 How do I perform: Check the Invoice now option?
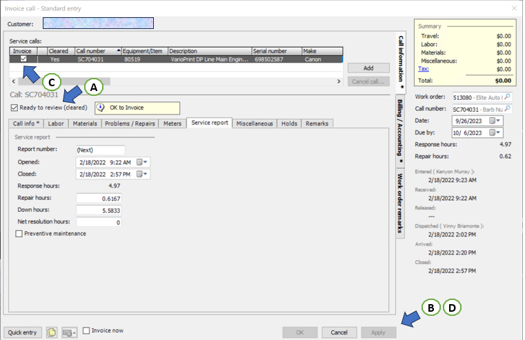tap(86, 330)
